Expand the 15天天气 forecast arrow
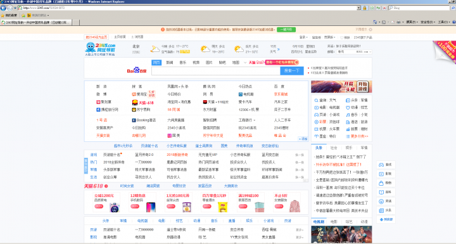456x244 pixels. [x=278, y=49]
